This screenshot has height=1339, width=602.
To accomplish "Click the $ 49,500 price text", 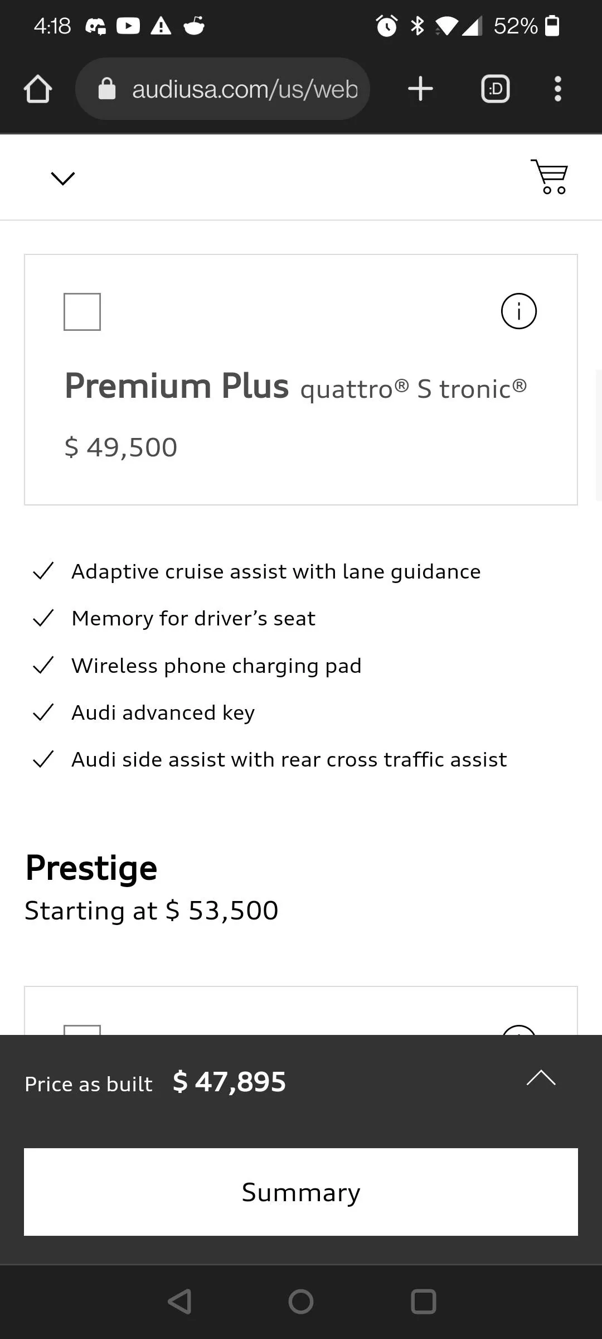I will pos(121,447).
